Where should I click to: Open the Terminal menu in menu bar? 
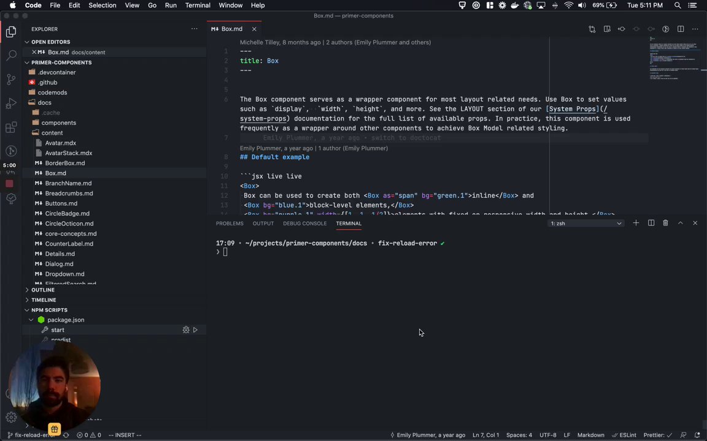coord(198,6)
